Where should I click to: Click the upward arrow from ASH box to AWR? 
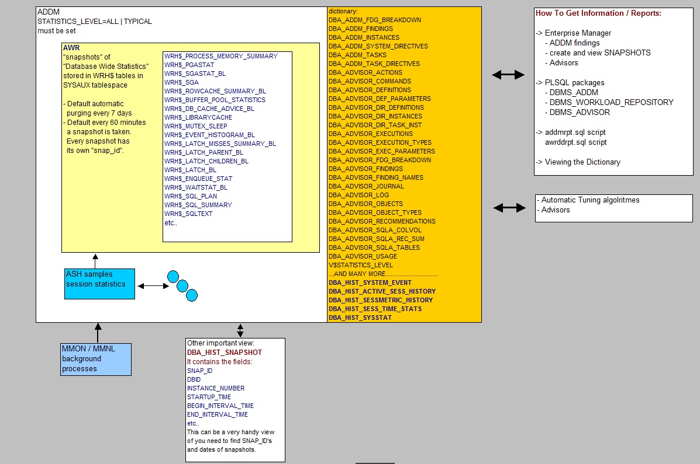[x=95, y=261]
